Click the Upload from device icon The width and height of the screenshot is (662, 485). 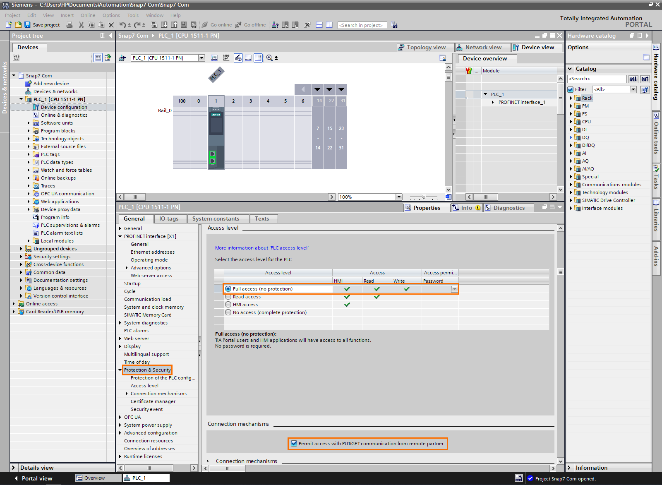174,25
